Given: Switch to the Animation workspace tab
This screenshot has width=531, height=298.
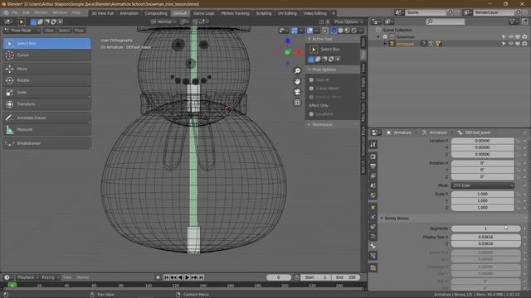Looking at the screenshot, I should [x=129, y=13].
